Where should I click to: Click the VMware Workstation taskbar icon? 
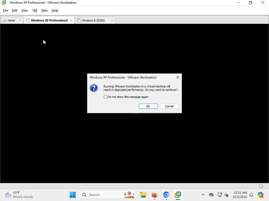tap(178, 195)
